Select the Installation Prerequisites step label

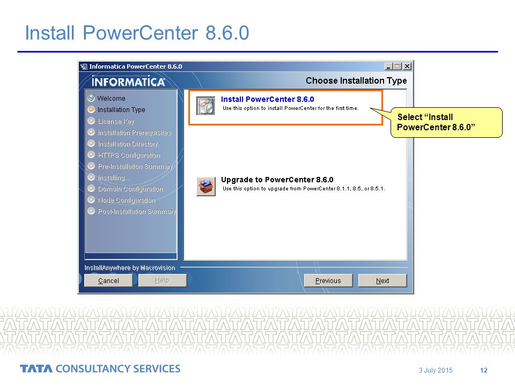pyautogui.click(x=135, y=132)
